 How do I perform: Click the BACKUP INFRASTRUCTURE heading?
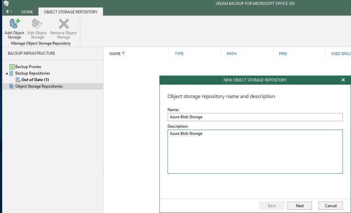(x=31, y=53)
